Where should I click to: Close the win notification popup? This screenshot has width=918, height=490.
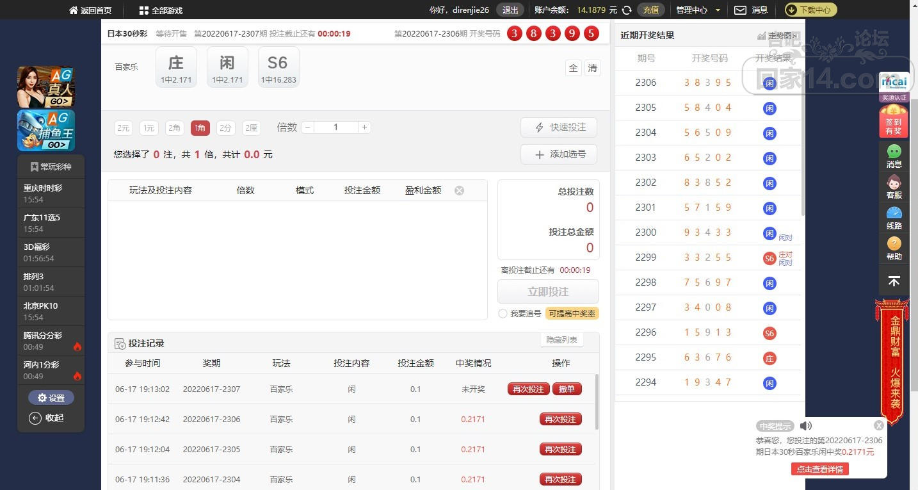click(x=879, y=425)
